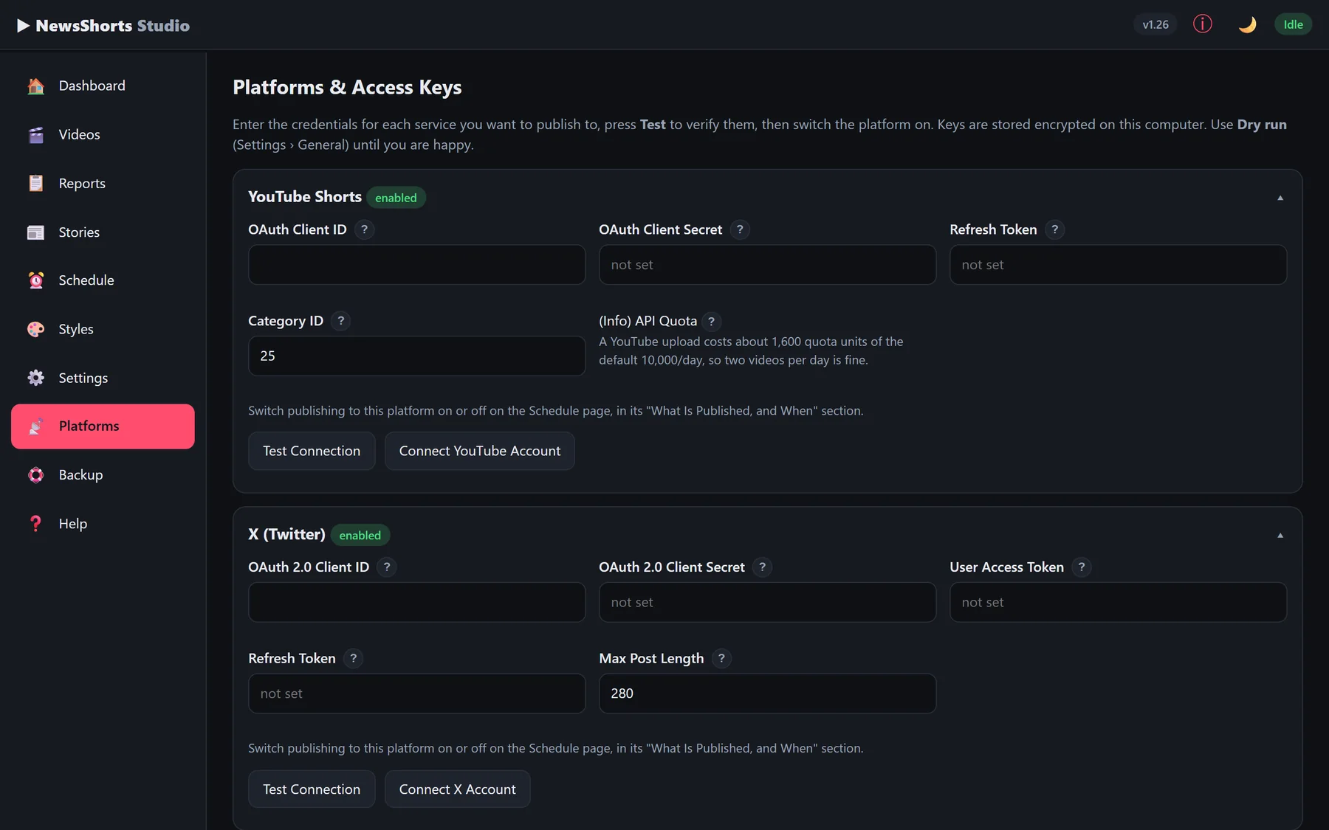Click the Reports clipboard icon
The image size is (1329, 830).
point(35,183)
